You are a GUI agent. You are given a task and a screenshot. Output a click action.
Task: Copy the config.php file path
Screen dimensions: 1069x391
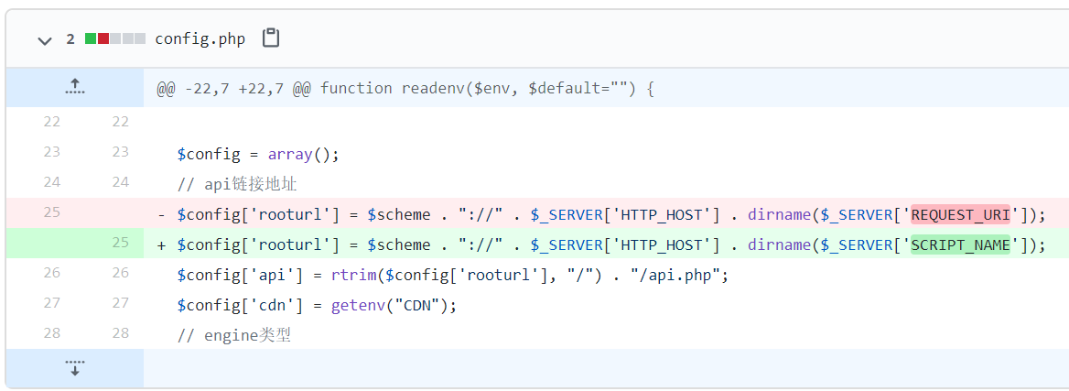point(270,38)
